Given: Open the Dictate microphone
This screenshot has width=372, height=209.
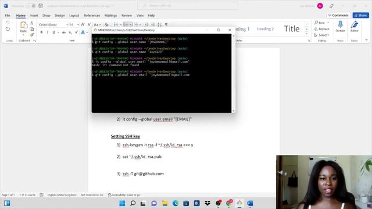Looking at the screenshot, I should tap(340, 26).
